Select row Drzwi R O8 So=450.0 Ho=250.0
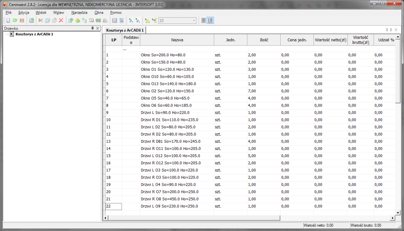Screen dimensions: 404x231 click(250, 199)
